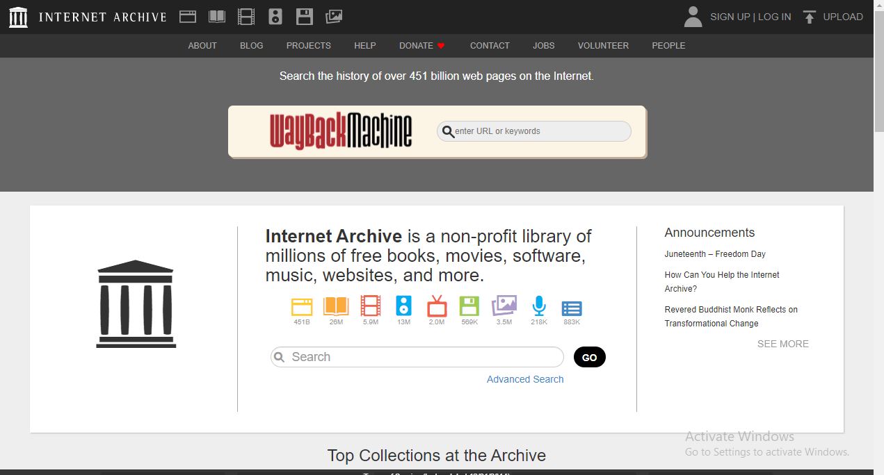
Task: Open the Advanced Search link
Action: [x=525, y=379]
